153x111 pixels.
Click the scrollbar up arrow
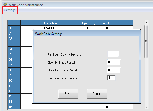pyautogui.click(x=146, y=23)
